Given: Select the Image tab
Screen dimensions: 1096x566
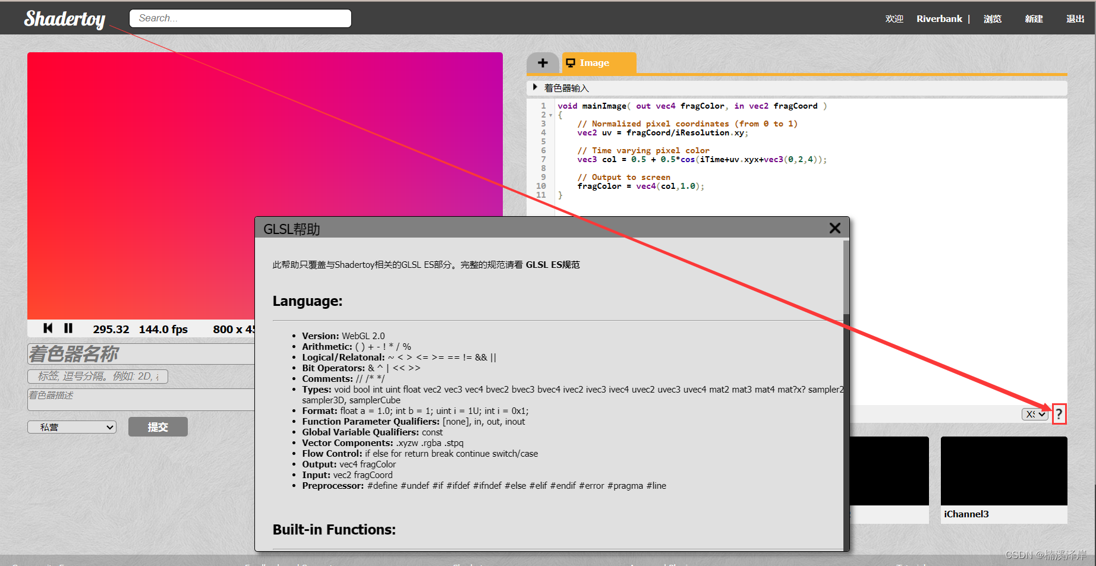Looking at the screenshot, I should (599, 63).
